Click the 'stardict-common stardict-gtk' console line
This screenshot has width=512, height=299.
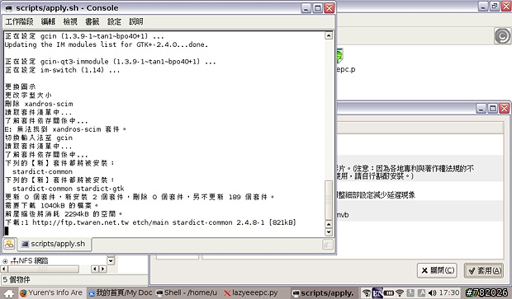[x=69, y=189]
